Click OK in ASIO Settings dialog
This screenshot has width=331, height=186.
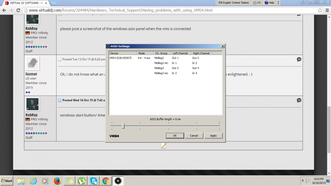click(175, 136)
